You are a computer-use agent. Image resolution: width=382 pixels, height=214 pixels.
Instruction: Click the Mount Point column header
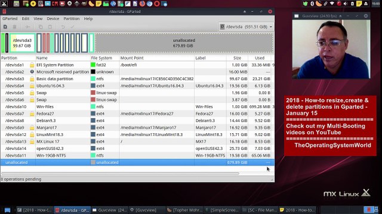pyautogui.click(x=157, y=58)
